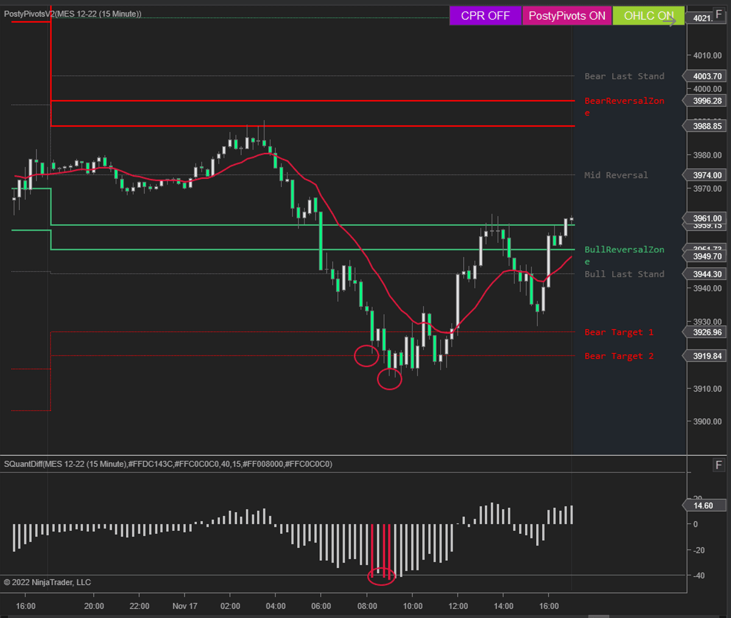Click the 3944.30 Bull Last Stand marker
The width and height of the screenshot is (731, 618).
click(707, 275)
